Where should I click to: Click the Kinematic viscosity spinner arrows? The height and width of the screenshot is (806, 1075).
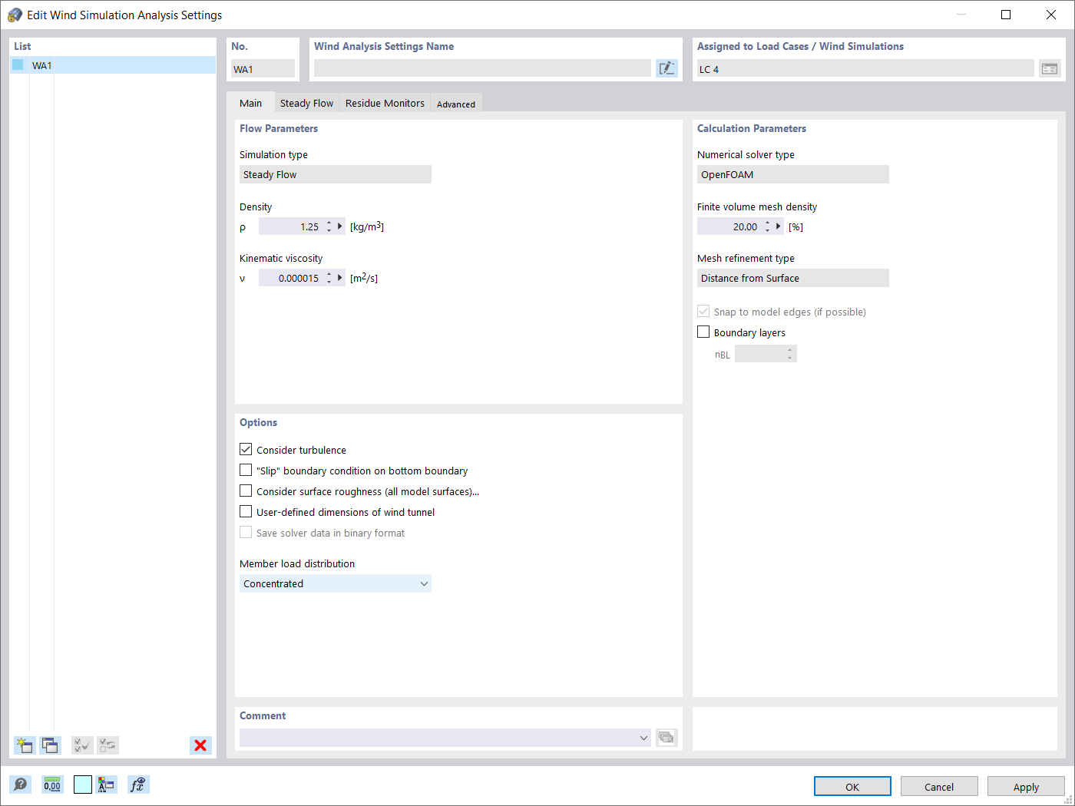[329, 278]
